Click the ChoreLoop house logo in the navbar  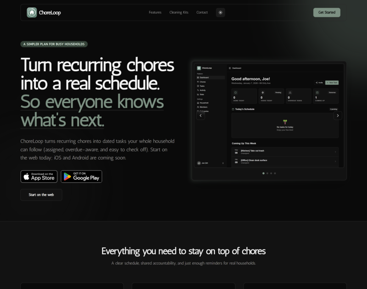pyautogui.click(x=31, y=12)
